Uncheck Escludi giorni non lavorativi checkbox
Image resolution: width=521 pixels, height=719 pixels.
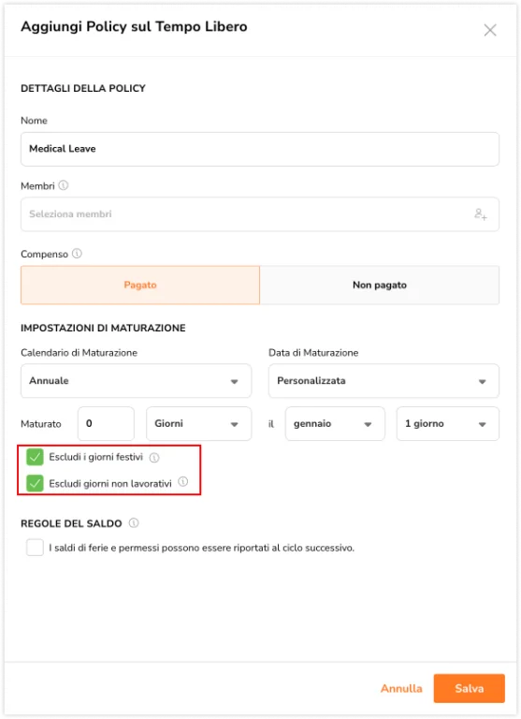[x=35, y=483]
